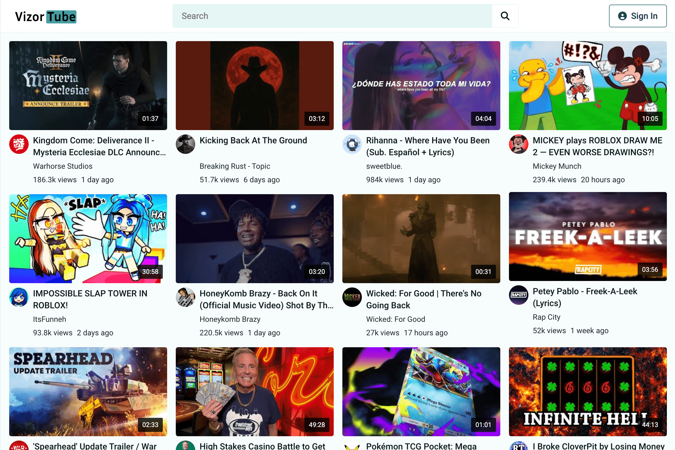Click the Breaking Rust - Topic channel avatar
This screenshot has height=450, width=675.
tap(186, 144)
